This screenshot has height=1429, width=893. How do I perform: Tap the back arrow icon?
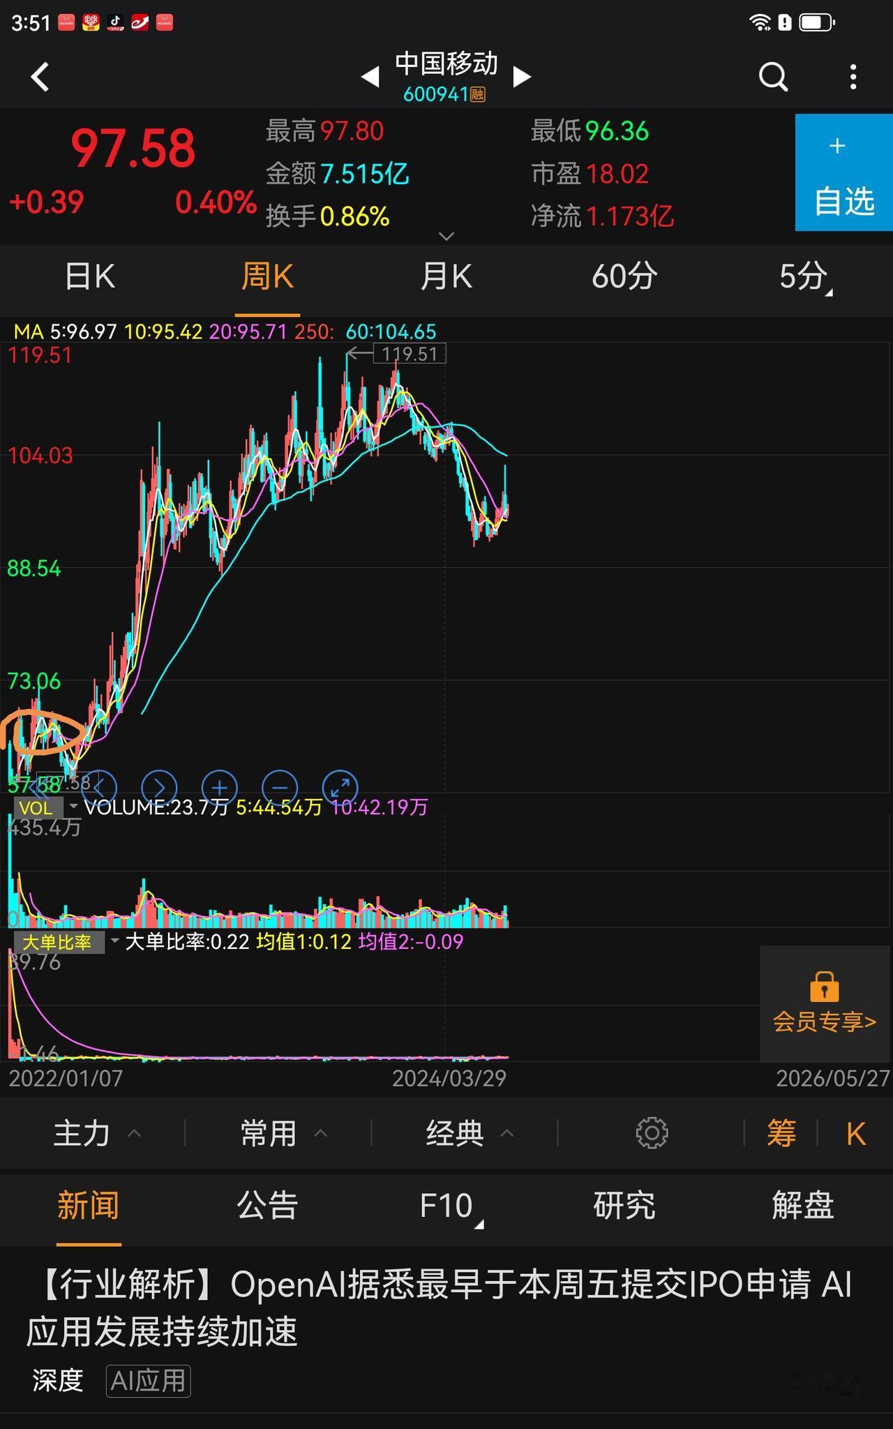pos(40,77)
